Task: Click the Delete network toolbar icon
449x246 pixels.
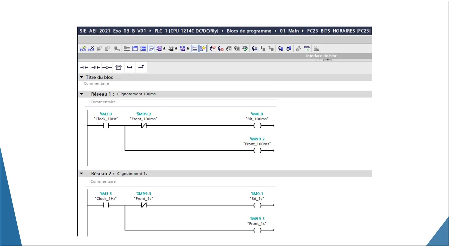Action: point(91,49)
